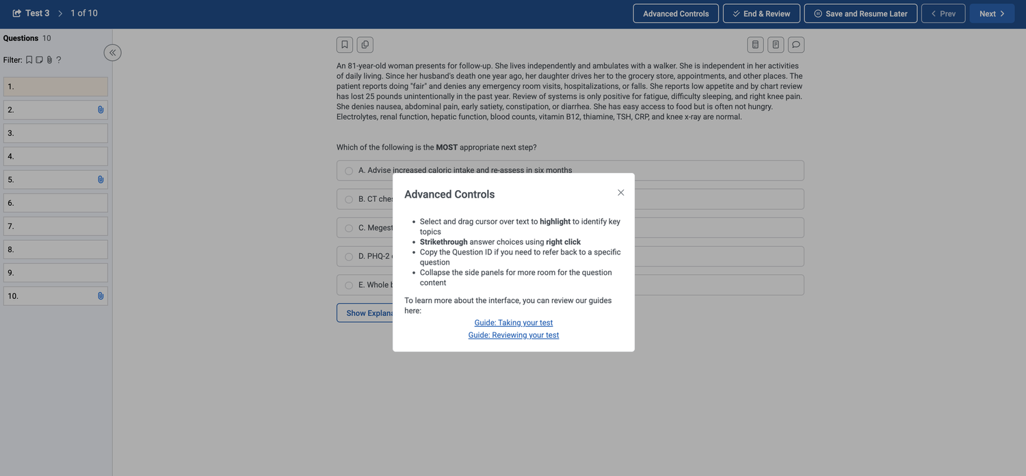Choose answer A, advise increased caloric intake

[570, 170]
